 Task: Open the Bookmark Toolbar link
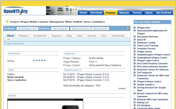(146, 42)
